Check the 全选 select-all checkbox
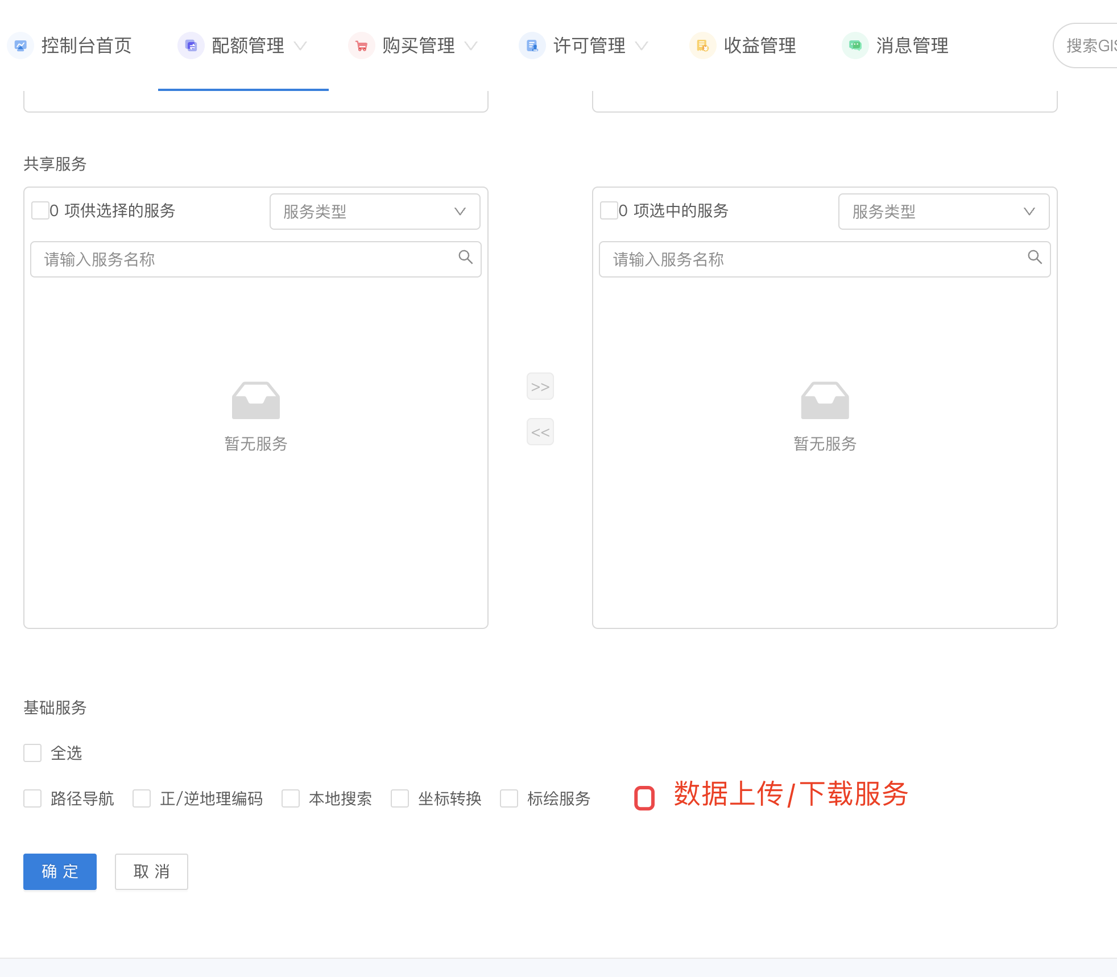The height and width of the screenshot is (977, 1117). 32,753
